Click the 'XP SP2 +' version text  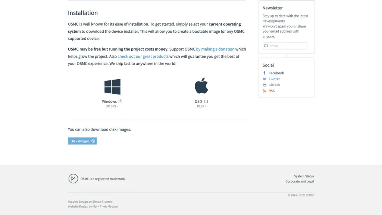pyautogui.click(x=112, y=106)
